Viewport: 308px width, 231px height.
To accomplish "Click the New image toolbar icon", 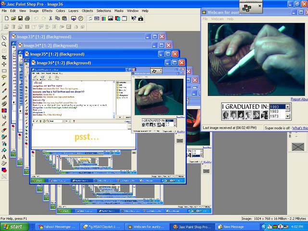I will 6,18.
